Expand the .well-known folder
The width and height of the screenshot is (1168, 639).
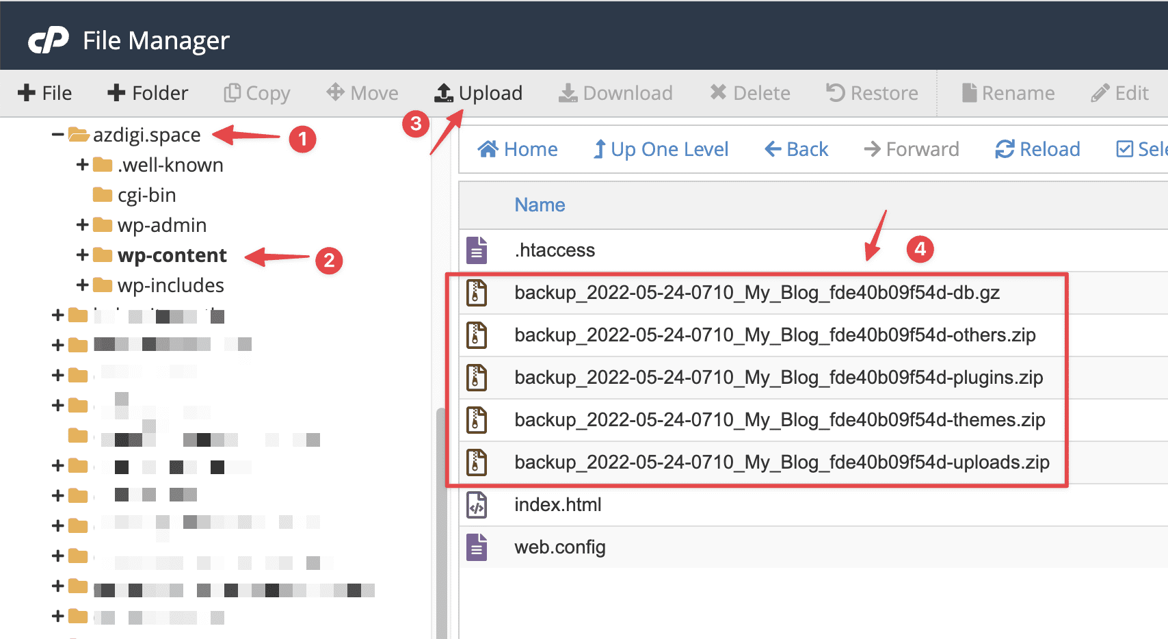pyautogui.click(x=82, y=164)
